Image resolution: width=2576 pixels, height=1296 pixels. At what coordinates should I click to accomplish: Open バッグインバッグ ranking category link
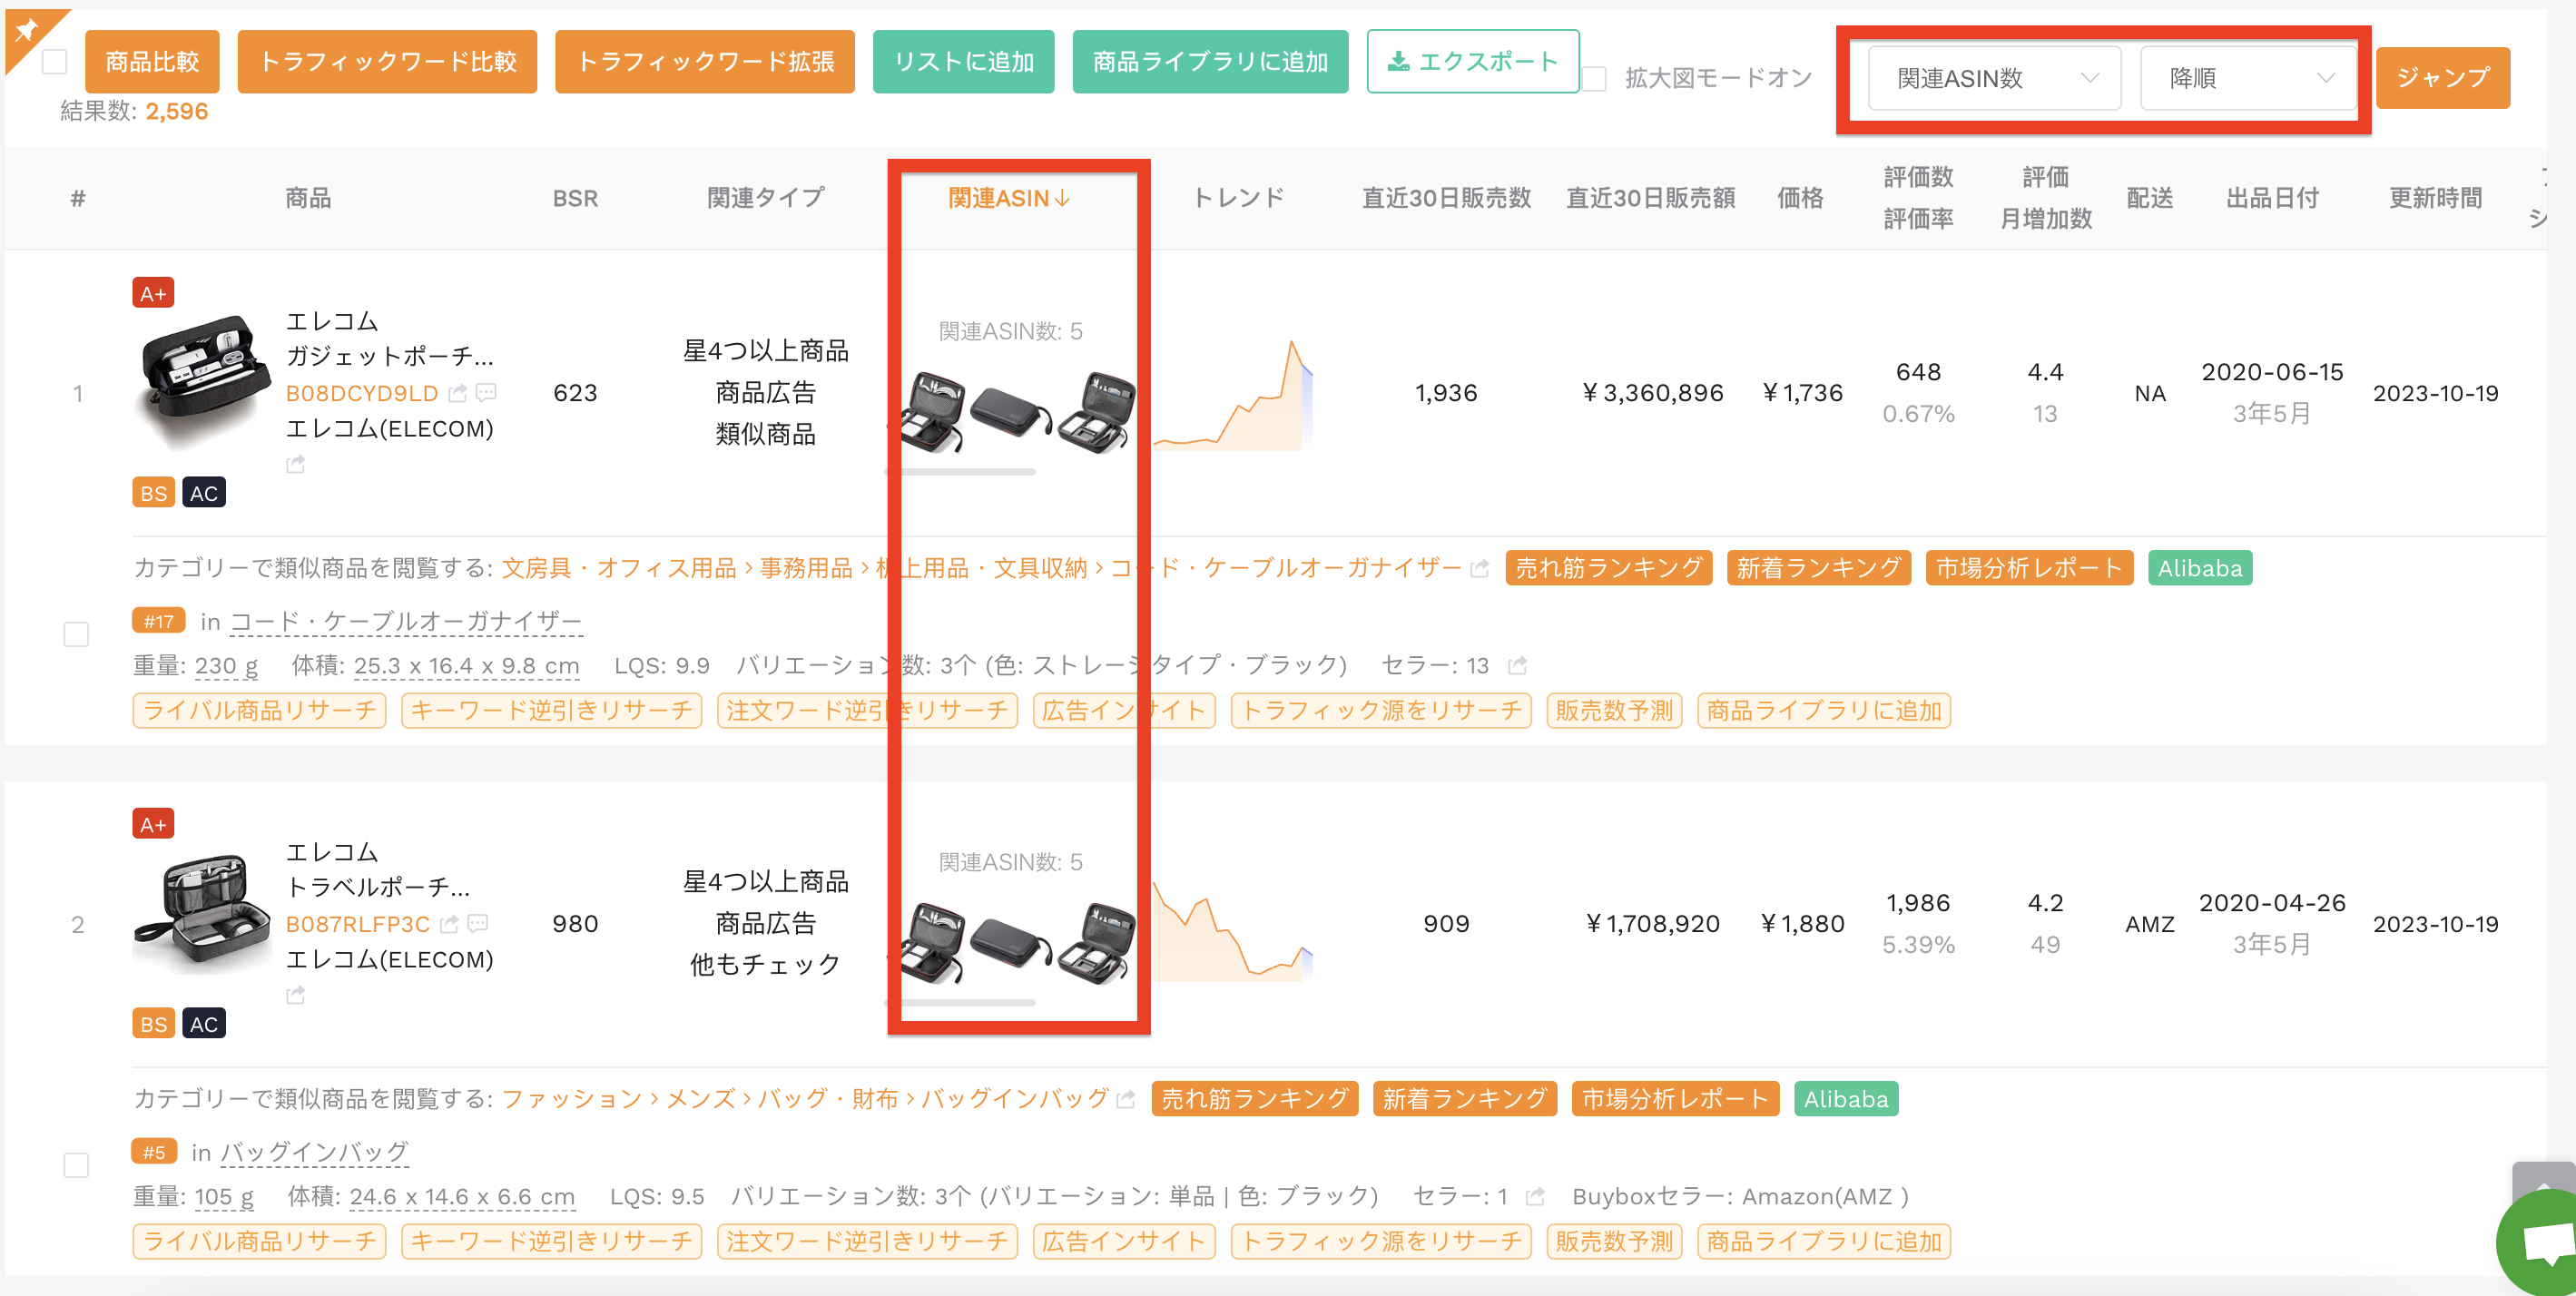coord(315,1153)
